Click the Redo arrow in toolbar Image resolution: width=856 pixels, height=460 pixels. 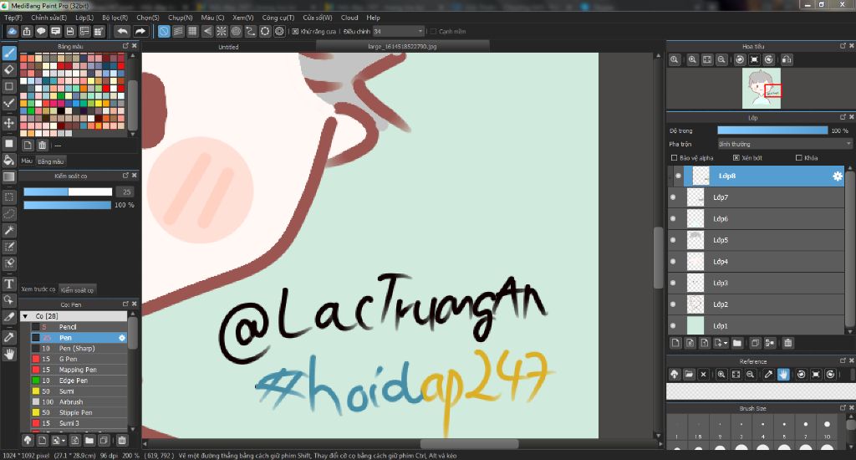point(140,32)
